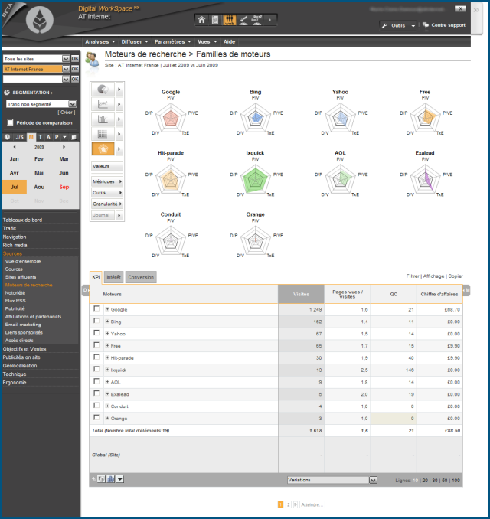Image resolution: width=490 pixels, height=519 pixels.
Task: Open the Home icon in top toolbar
Action: click(201, 20)
